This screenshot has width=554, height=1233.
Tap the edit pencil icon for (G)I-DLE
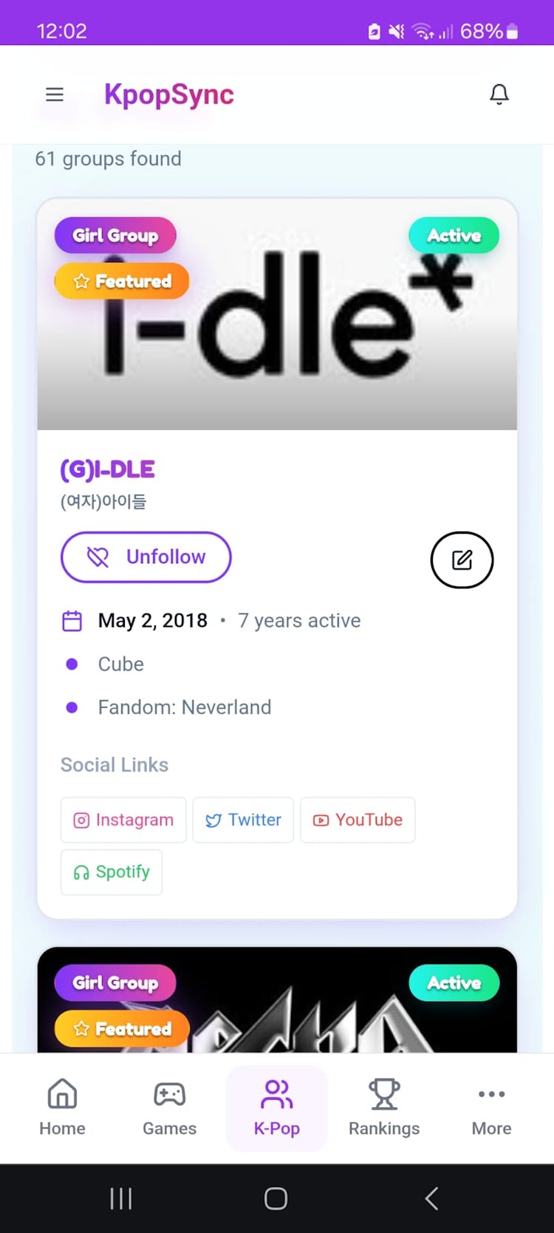click(462, 560)
